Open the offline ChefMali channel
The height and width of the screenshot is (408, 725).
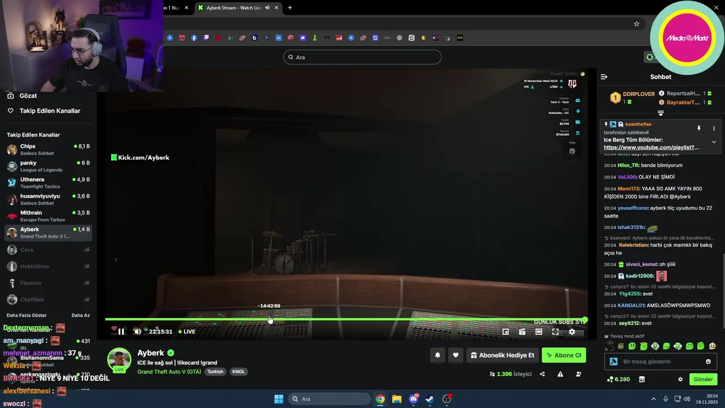[x=48, y=300]
